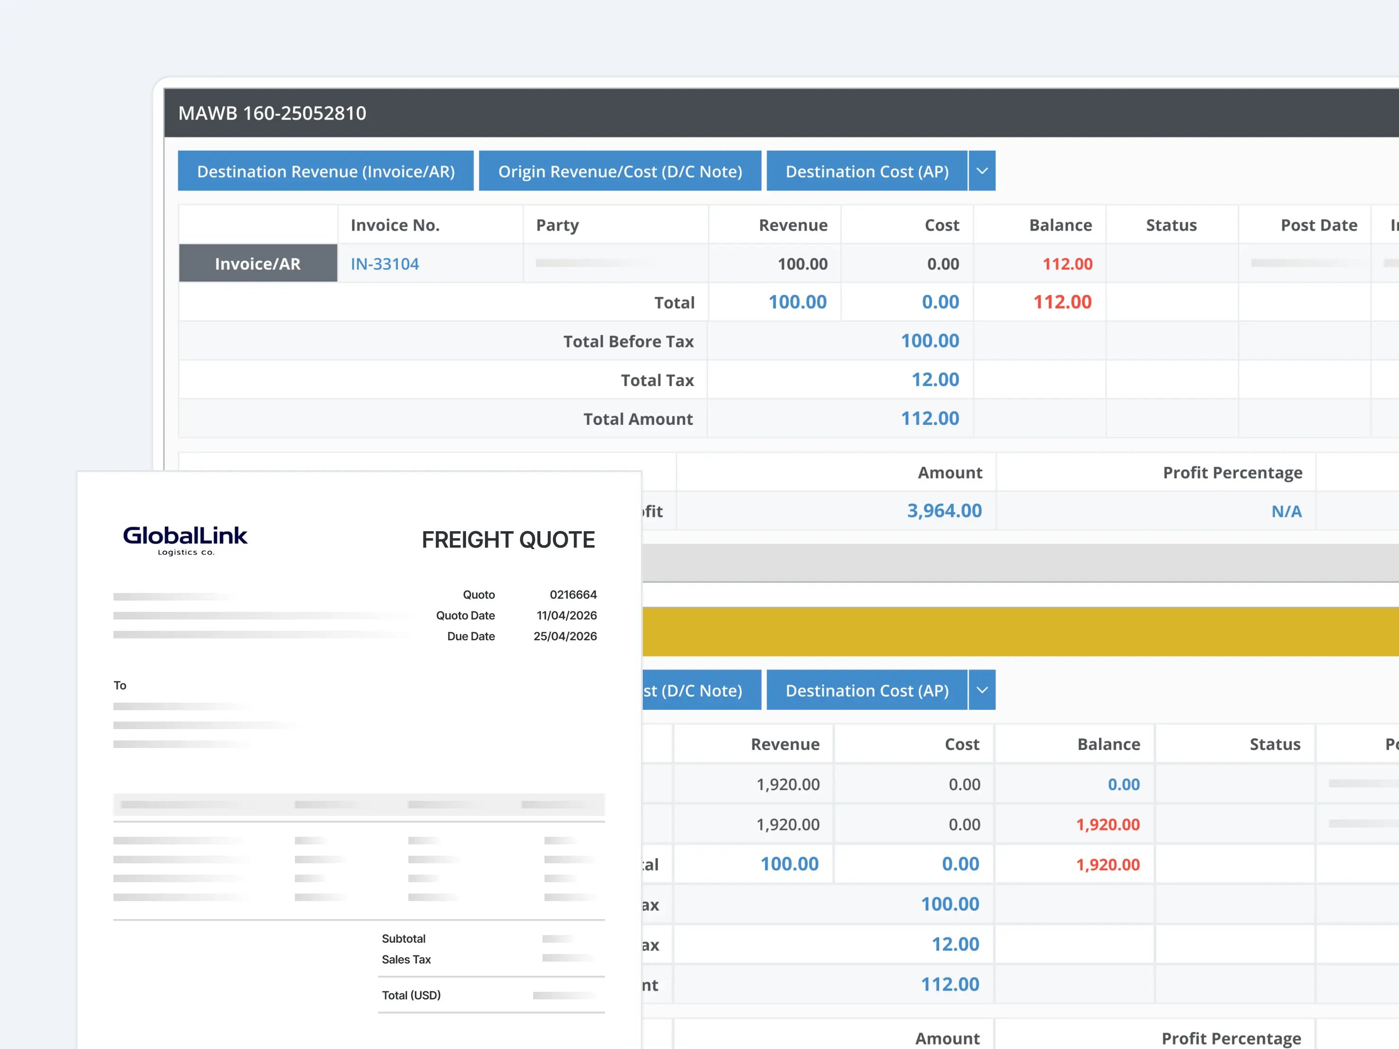The image size is (1399, 1049).
Task: Click the Party column header
Action: 557,225
